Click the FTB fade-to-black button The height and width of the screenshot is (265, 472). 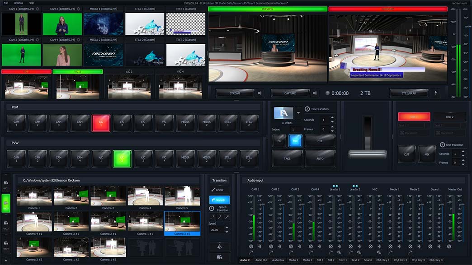pos(320,141)
